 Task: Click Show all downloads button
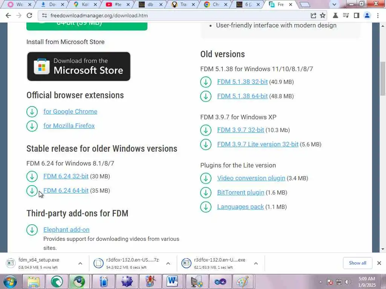357,263
